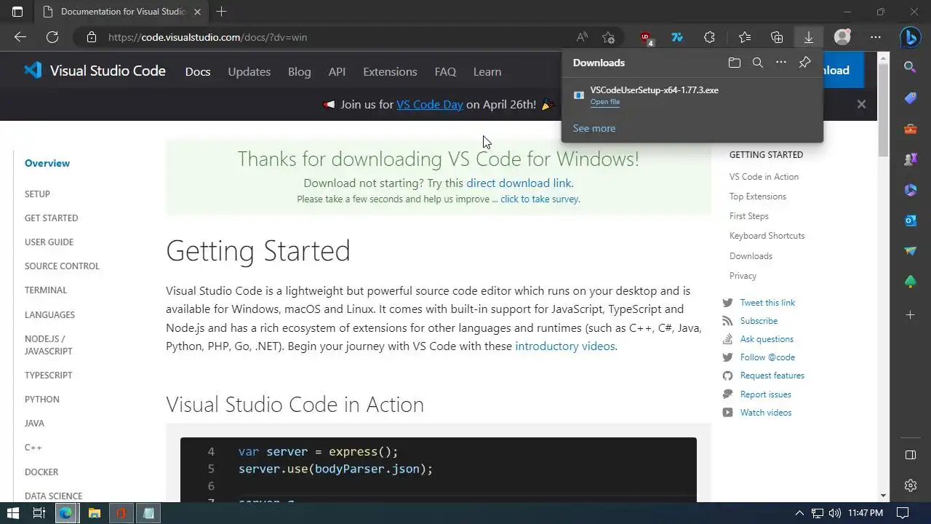Click the sidebar search icon
931x524 pixels.
pos(910,67)
